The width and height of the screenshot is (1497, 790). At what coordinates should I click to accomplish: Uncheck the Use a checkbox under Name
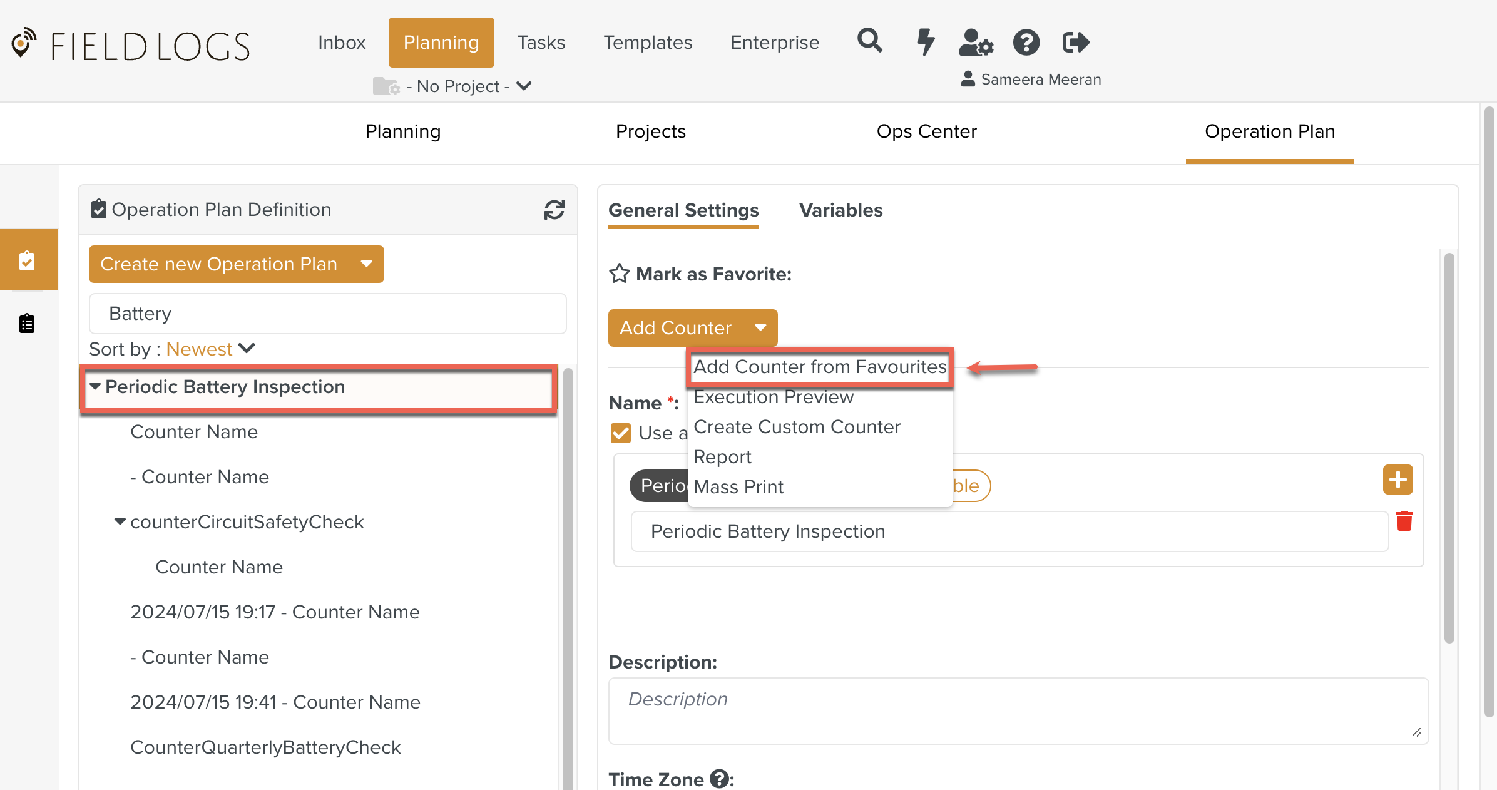[621, 433]
